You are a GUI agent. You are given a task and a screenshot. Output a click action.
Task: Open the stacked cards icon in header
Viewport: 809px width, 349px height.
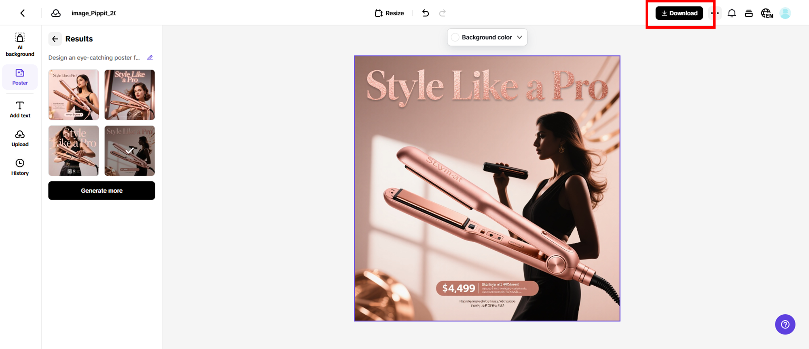(749, 13)
